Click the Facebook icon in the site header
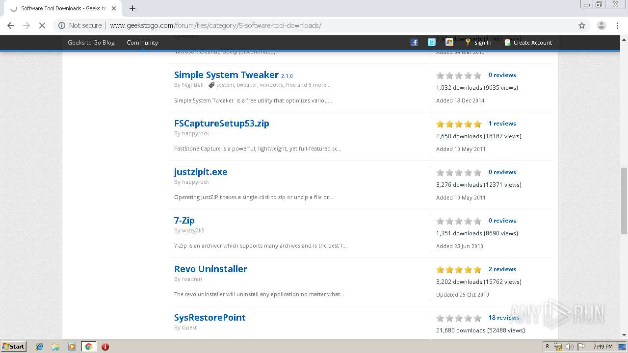628x353 pixels. coord(414,42)
